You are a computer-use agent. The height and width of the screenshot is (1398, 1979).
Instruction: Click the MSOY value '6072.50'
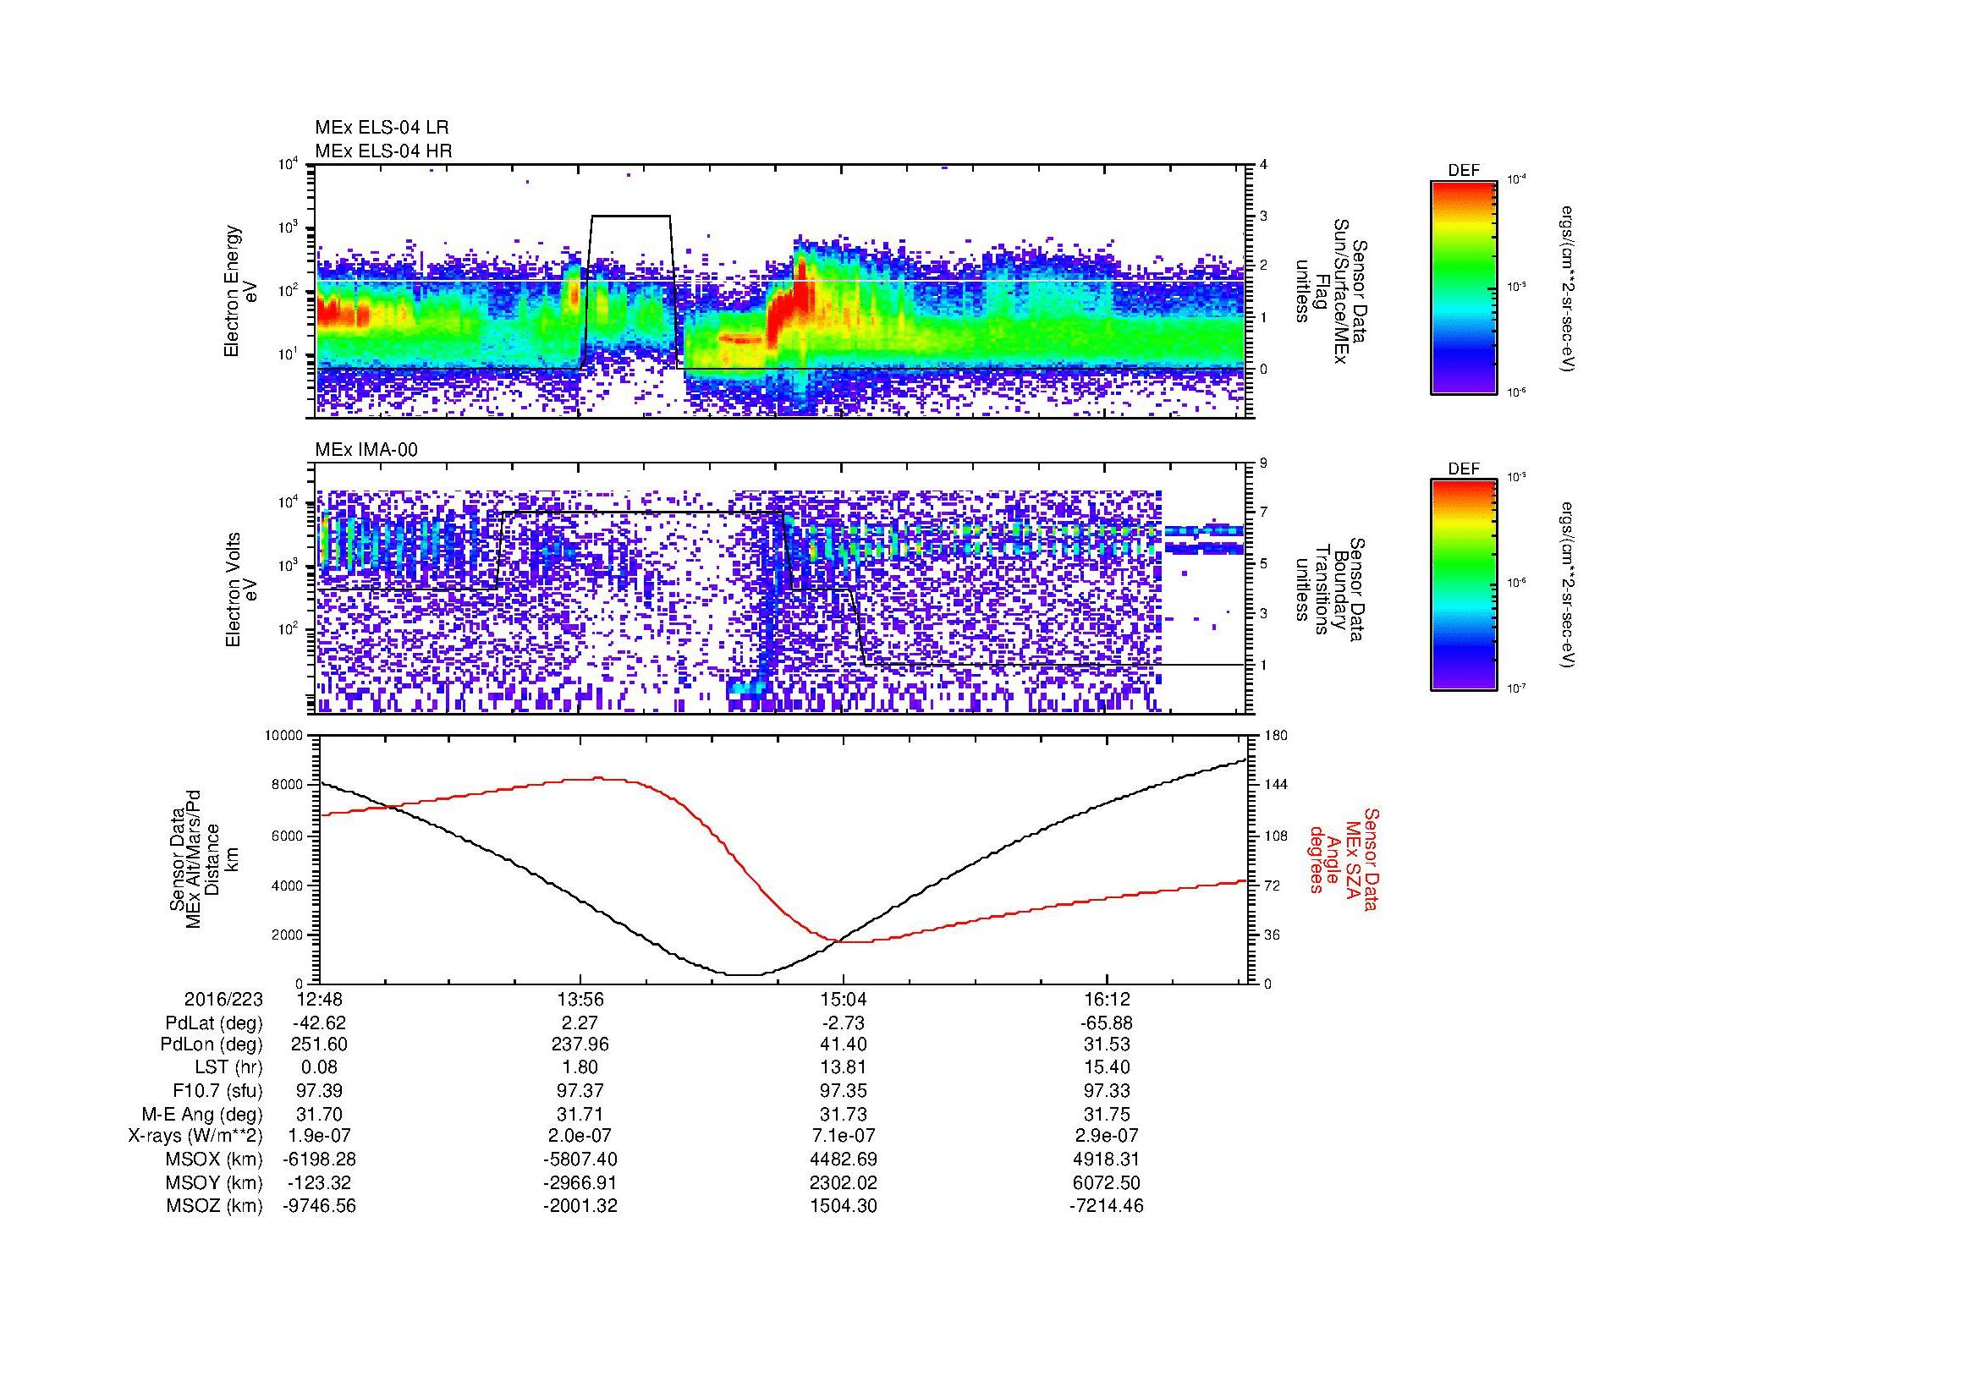pos(1107,1182)
